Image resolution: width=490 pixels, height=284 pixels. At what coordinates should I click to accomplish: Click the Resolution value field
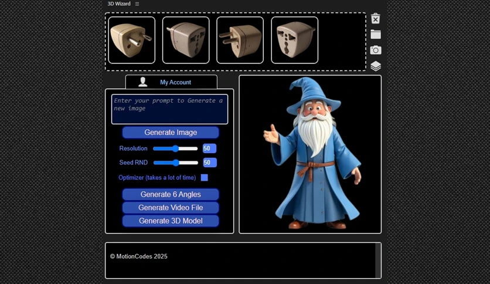click(209, 148)
